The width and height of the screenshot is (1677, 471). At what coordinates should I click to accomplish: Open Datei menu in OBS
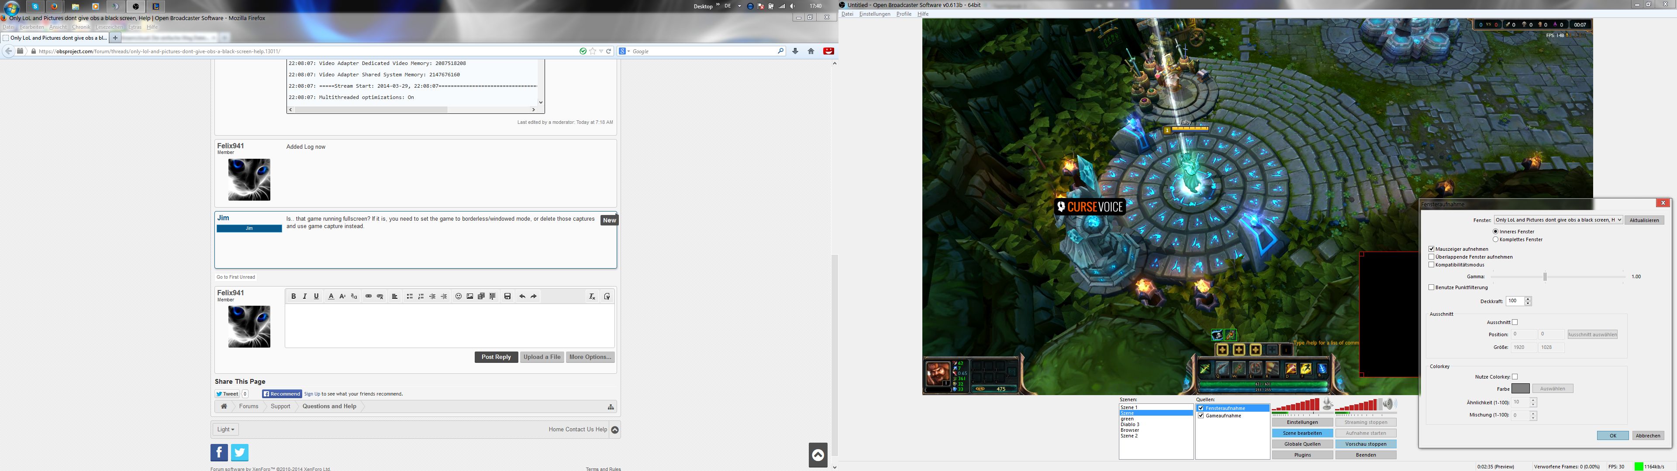point(847,14)
